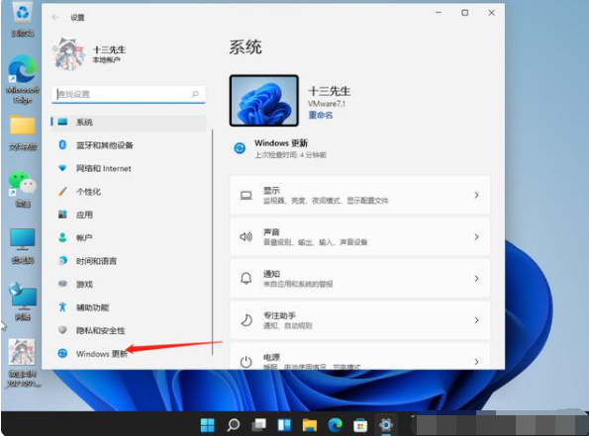Launch File Explorer from taskbar
Viewport: 589px width, 436px height.
coord(310,425)
